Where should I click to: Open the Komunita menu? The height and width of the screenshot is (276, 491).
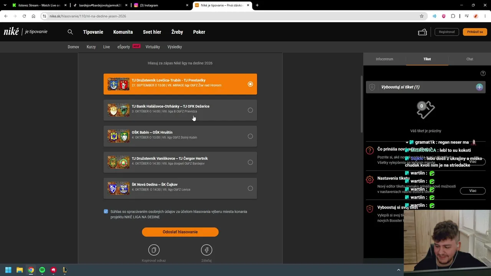123,32
